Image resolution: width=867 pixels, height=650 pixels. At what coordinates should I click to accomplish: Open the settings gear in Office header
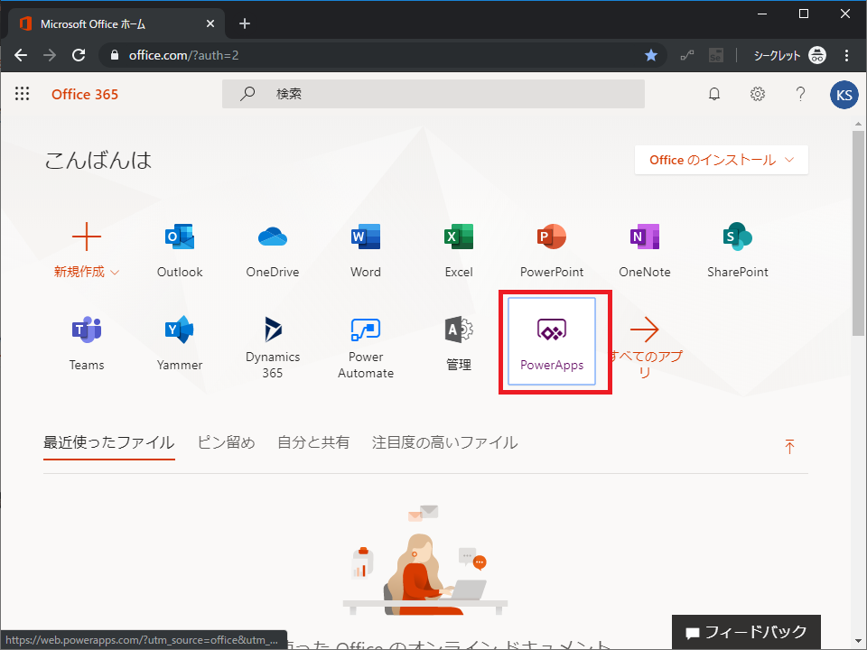coord(758,94)
